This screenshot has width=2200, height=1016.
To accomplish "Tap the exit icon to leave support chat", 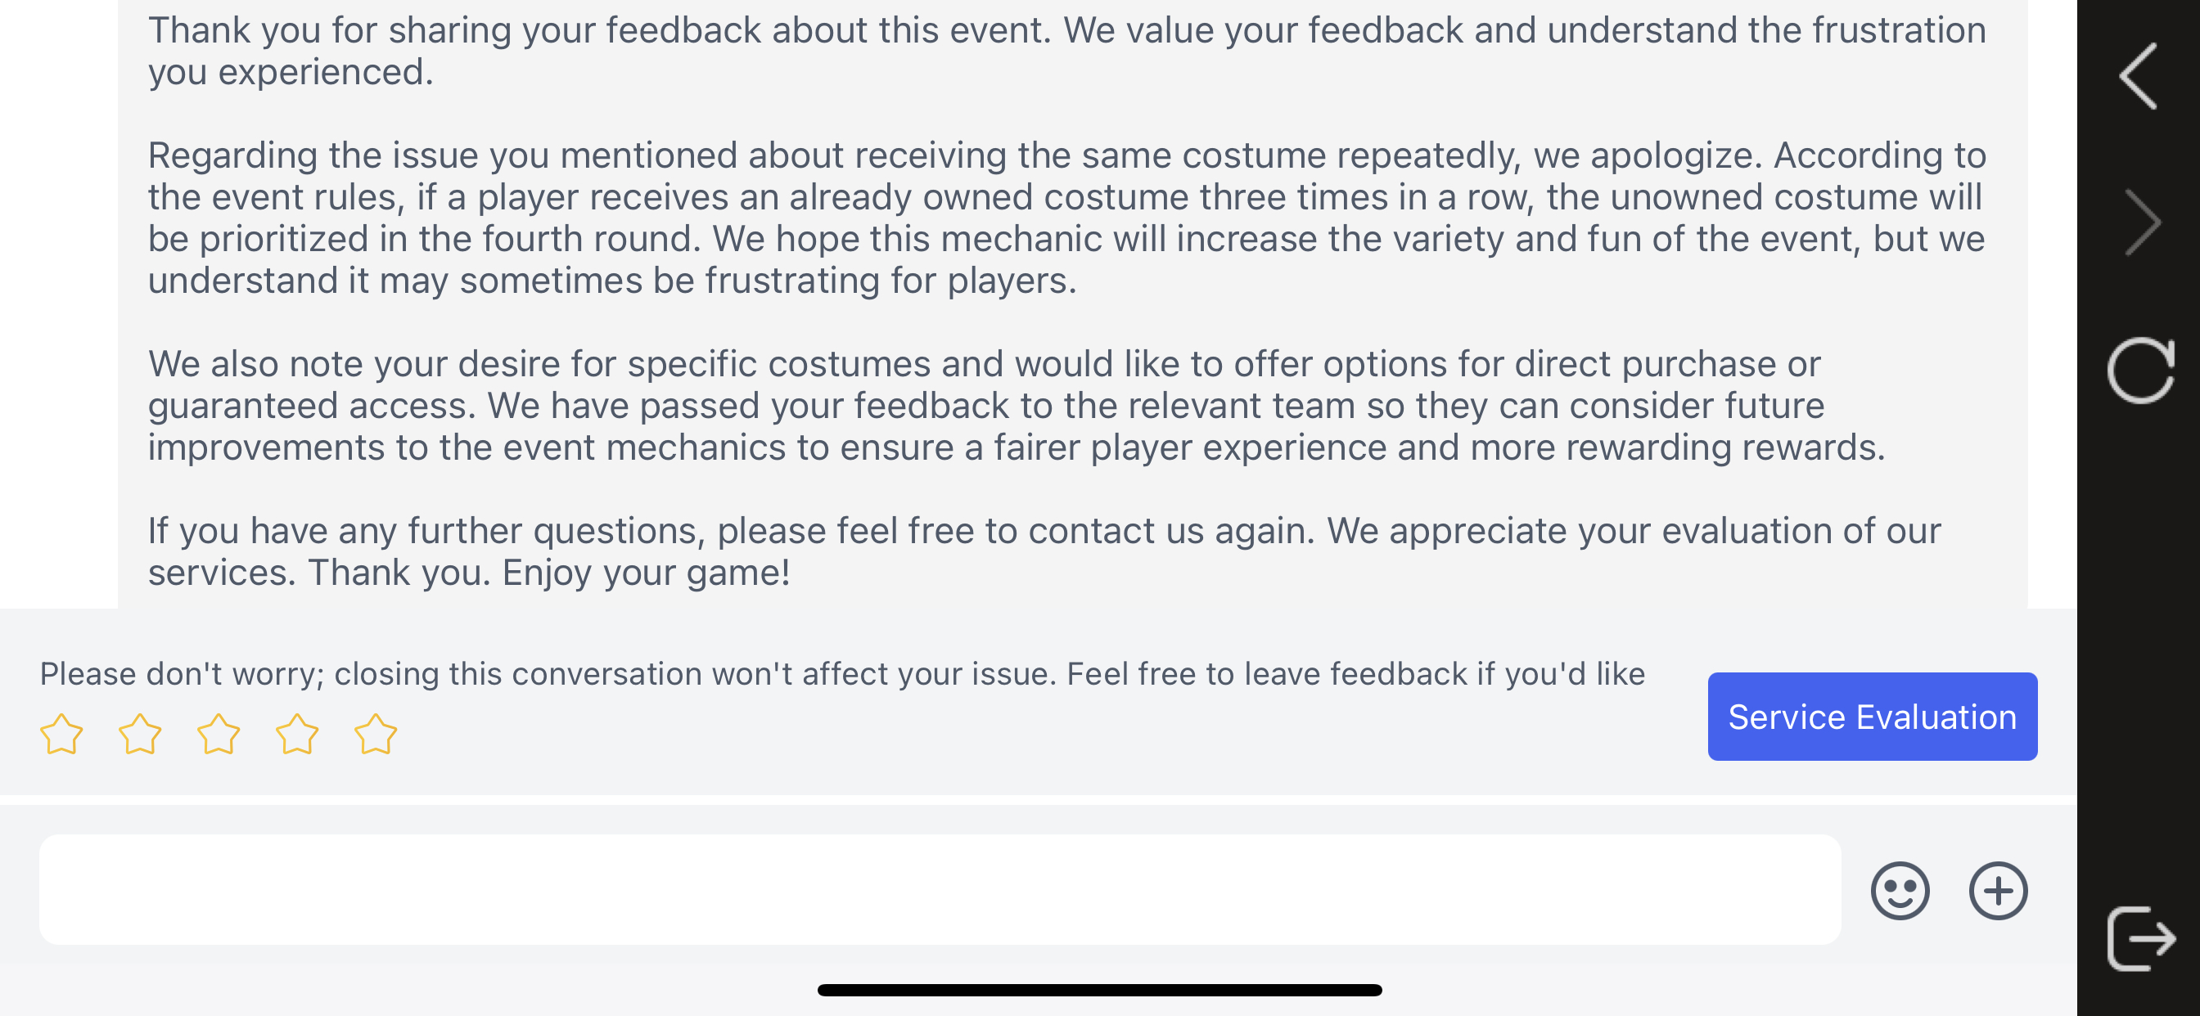I will [2140, 938].
